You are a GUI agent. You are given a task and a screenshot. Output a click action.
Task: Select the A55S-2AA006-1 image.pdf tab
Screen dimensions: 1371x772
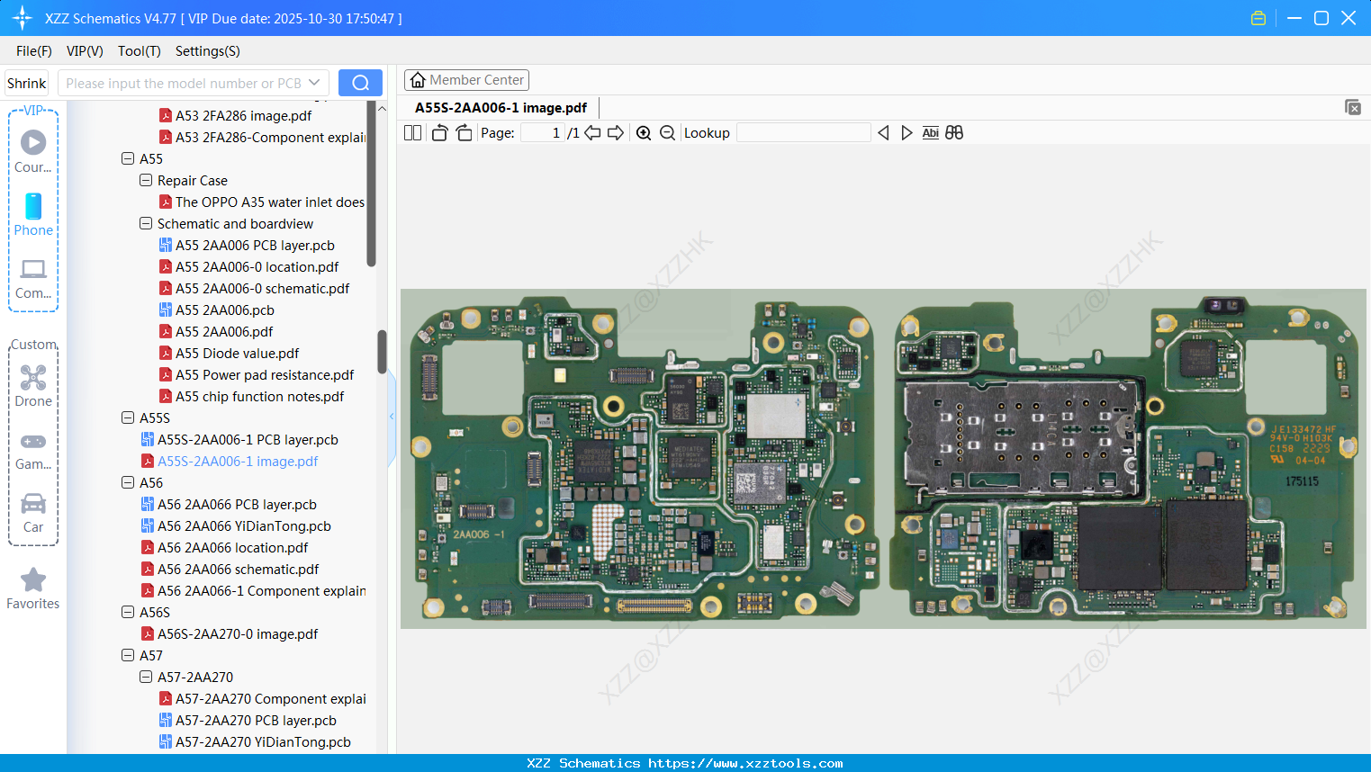click(501, 108)
